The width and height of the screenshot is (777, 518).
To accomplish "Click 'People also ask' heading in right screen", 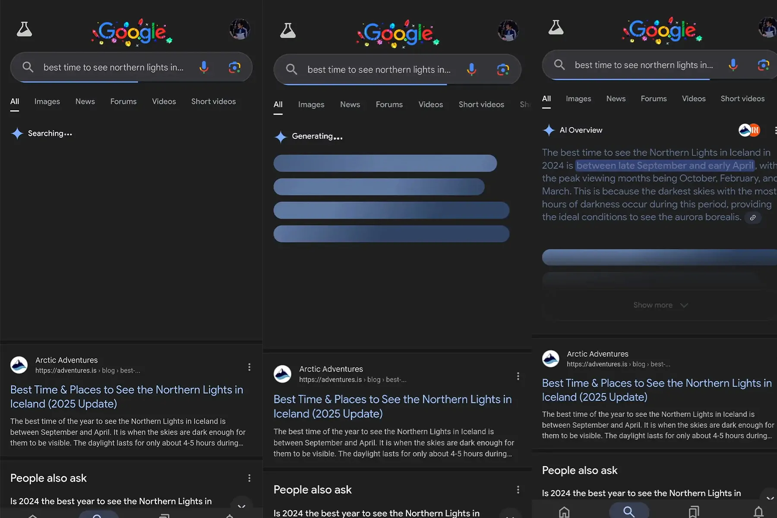I will [x=580, y=471].
